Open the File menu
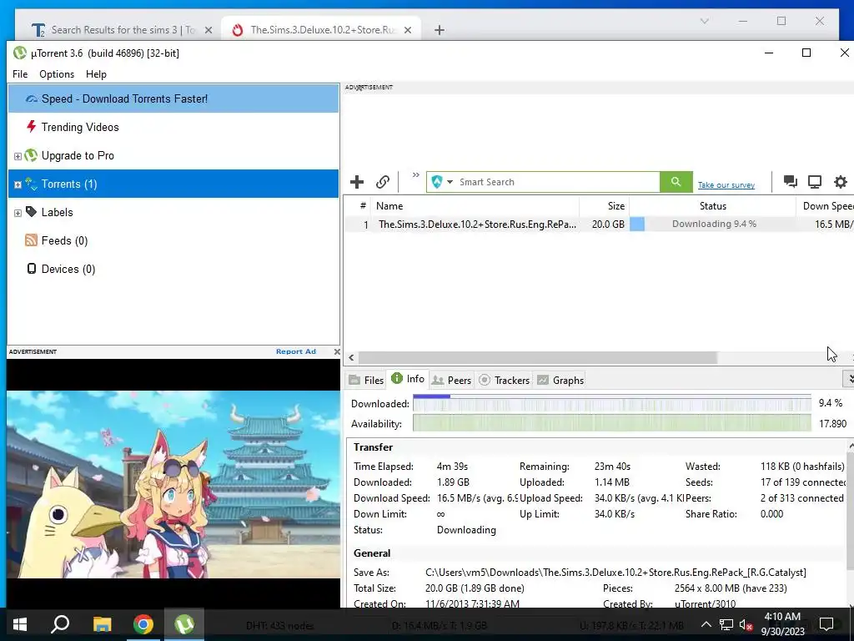Screen dimensions: 854x641 (x=20, y=74)
